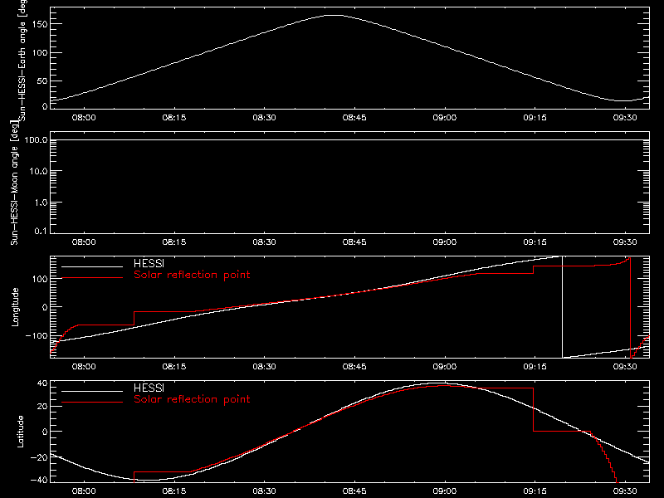Click 08:00 time label under Moon angle plot
664x498 pixels.
point(84,242)
